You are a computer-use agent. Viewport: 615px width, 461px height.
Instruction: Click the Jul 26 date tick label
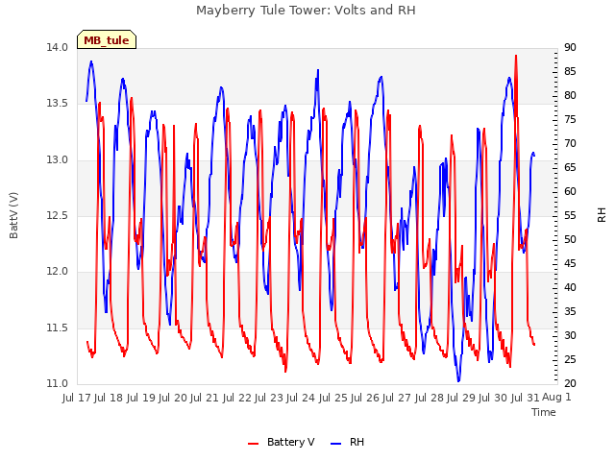click(365, 398)
